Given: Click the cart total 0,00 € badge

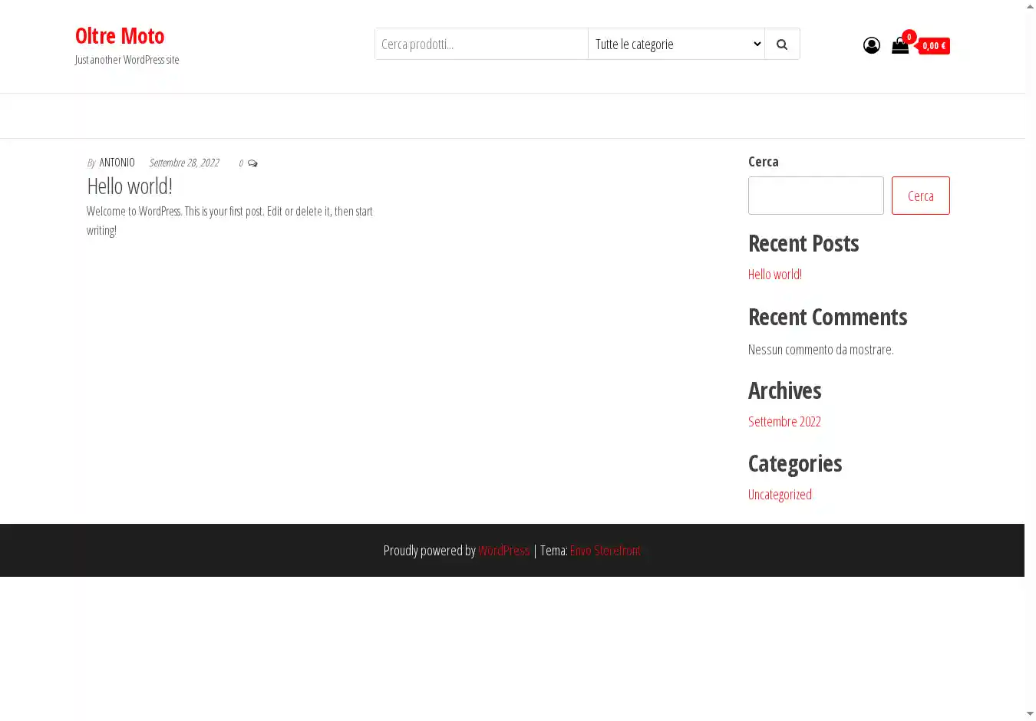Looking at the screenshot, I should (934, 46).
